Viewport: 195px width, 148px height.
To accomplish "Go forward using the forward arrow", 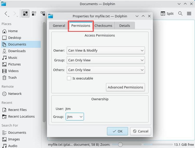I will pyautogui.click(x=15, y=13).
